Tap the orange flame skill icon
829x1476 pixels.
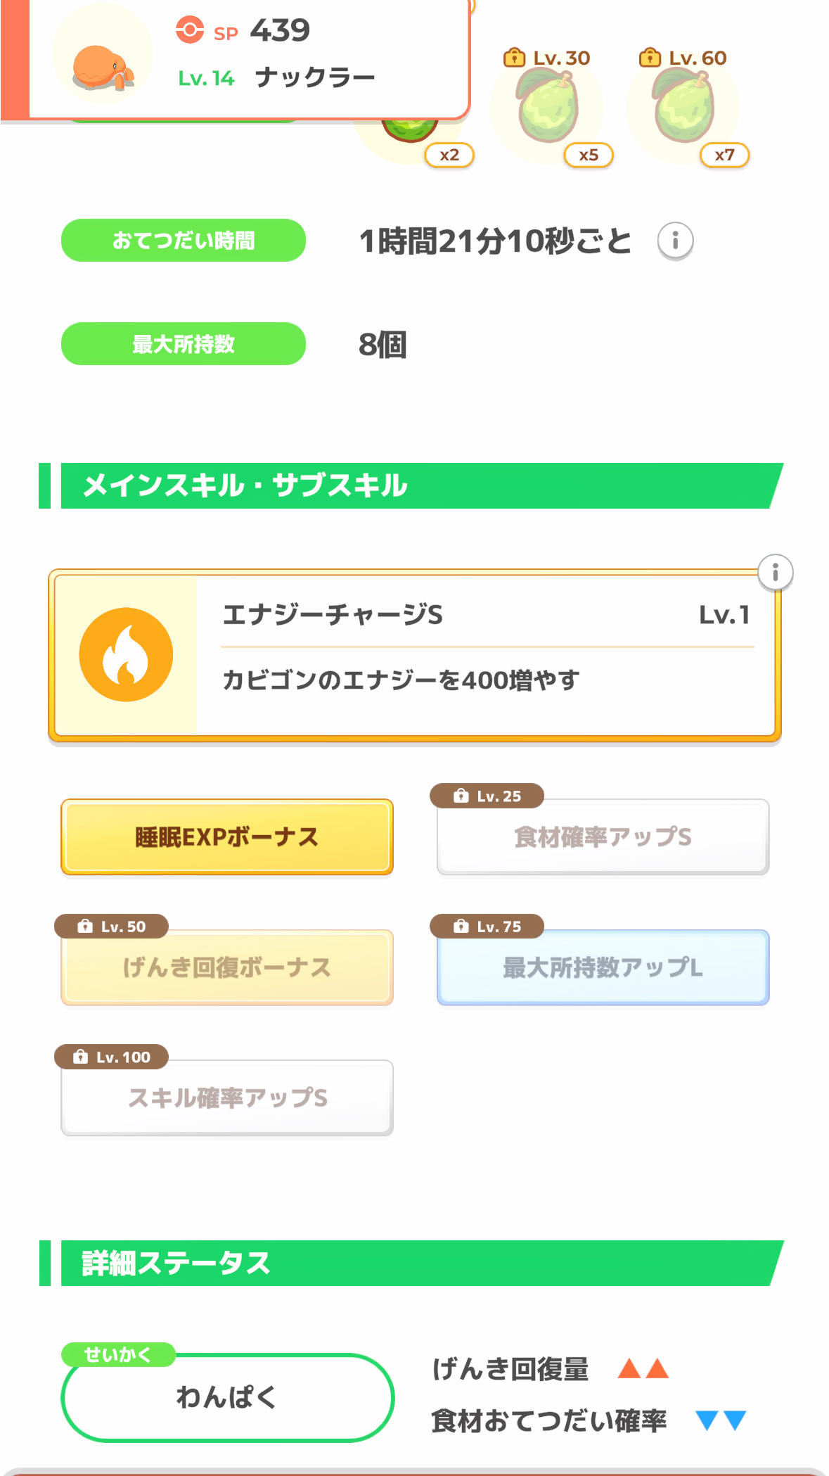(x=126, y=655)
